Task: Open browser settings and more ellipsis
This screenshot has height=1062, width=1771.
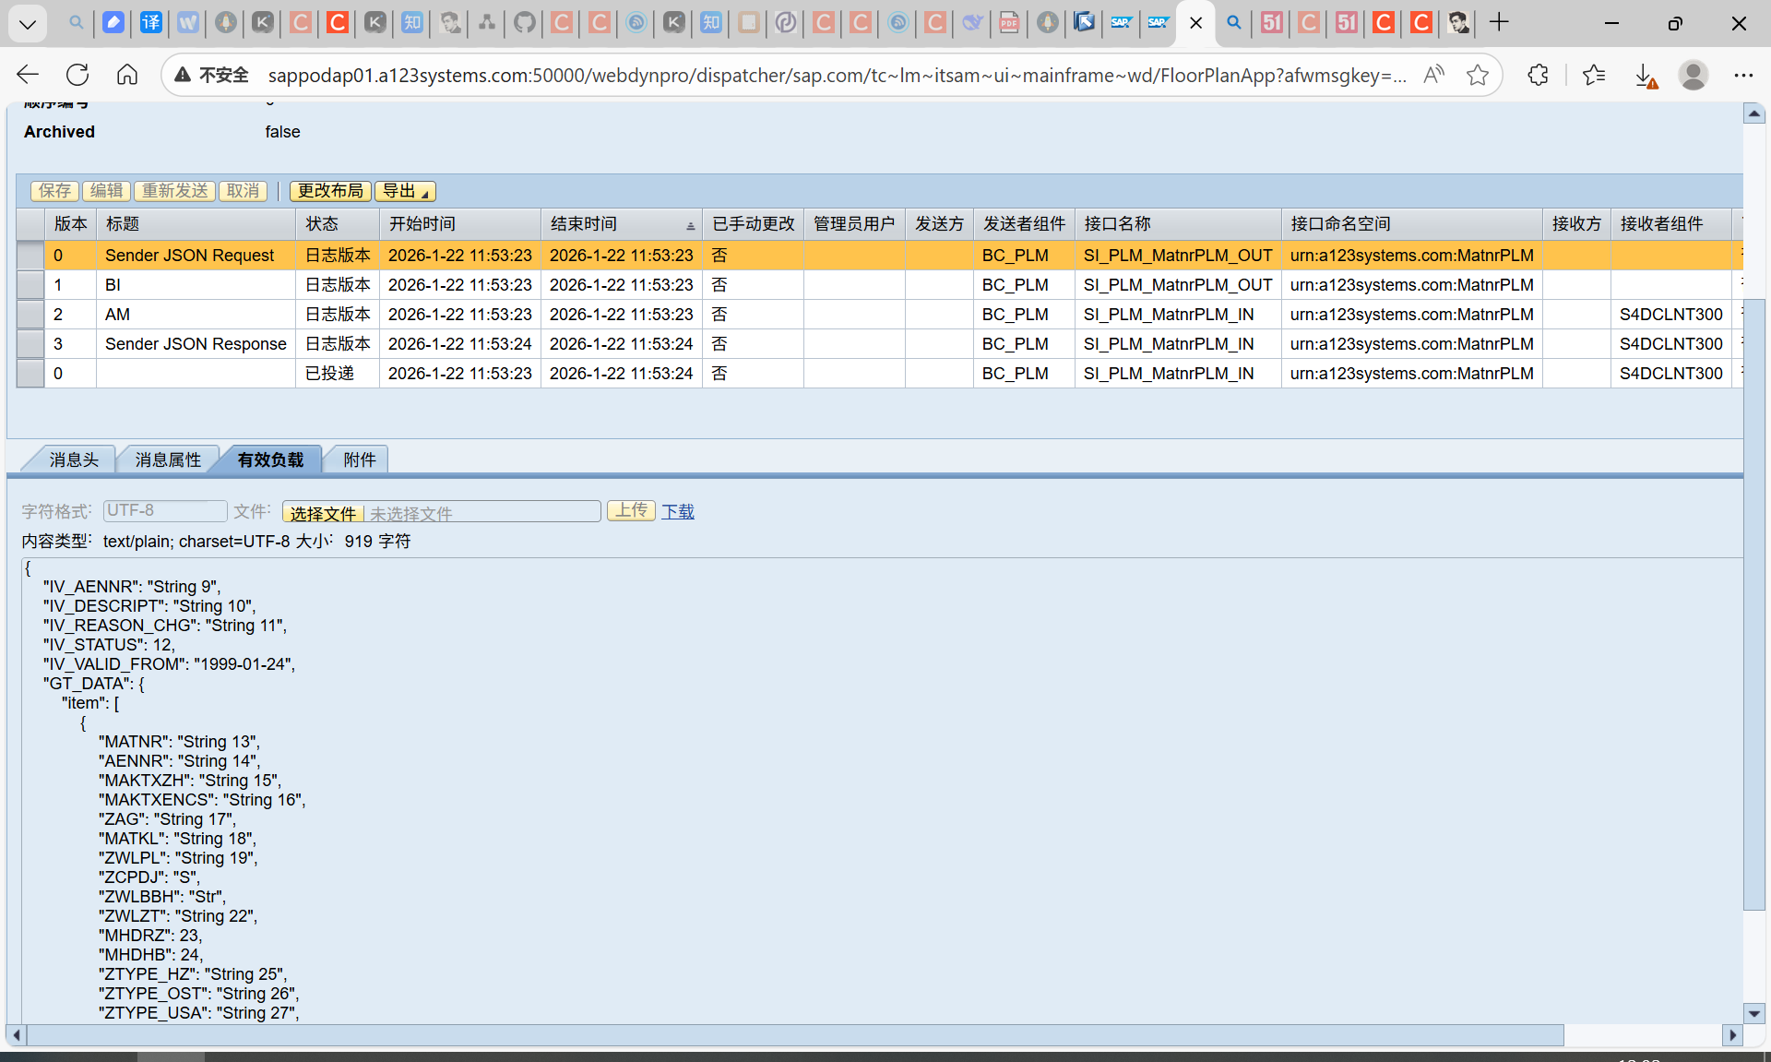Action: coord(1742,75)
